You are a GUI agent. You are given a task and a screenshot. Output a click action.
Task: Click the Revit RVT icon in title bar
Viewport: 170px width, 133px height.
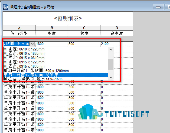[6, 7]
